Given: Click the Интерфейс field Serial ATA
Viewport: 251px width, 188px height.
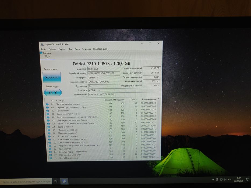Looking at the screenshot, I should point(104,78).
